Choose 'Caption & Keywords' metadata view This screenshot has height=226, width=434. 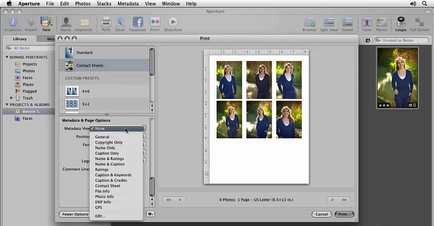click(x=113, y=175)
